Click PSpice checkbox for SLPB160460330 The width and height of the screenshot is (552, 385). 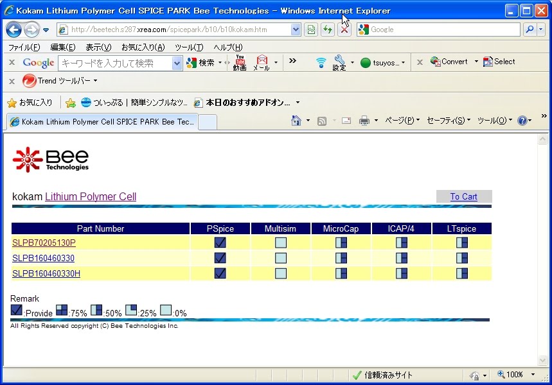click(x=220, y=258)
